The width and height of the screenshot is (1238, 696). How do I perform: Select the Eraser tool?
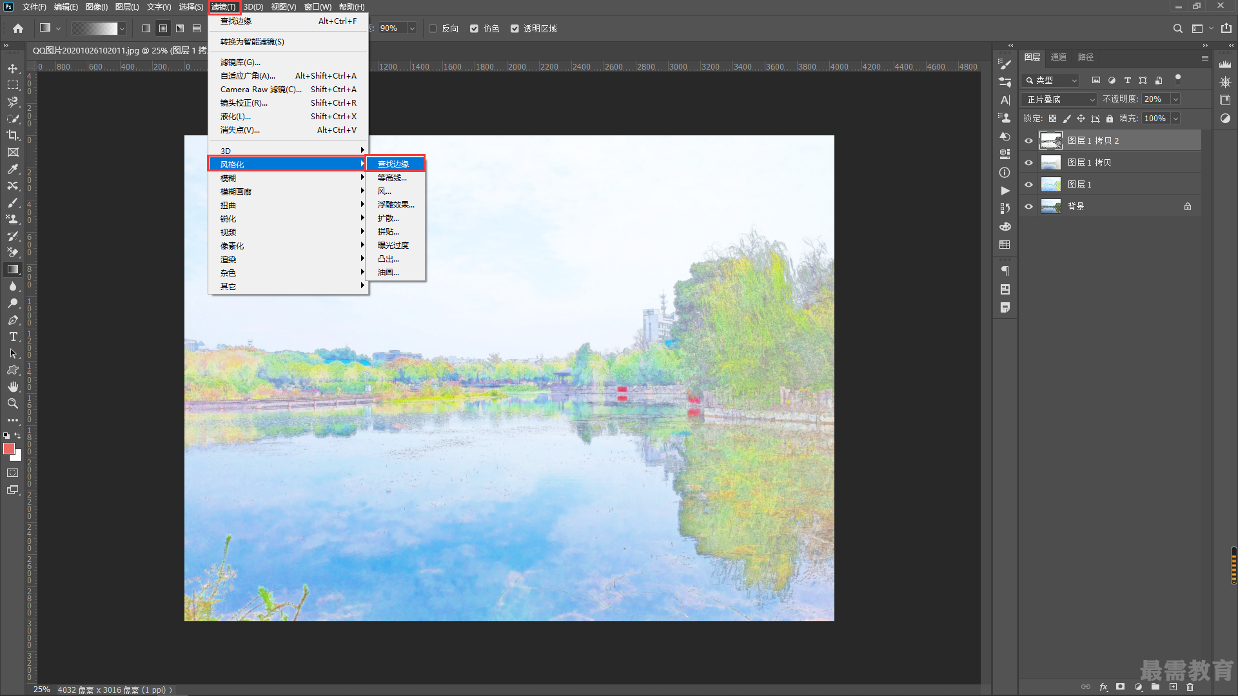(x=13, y=253)
